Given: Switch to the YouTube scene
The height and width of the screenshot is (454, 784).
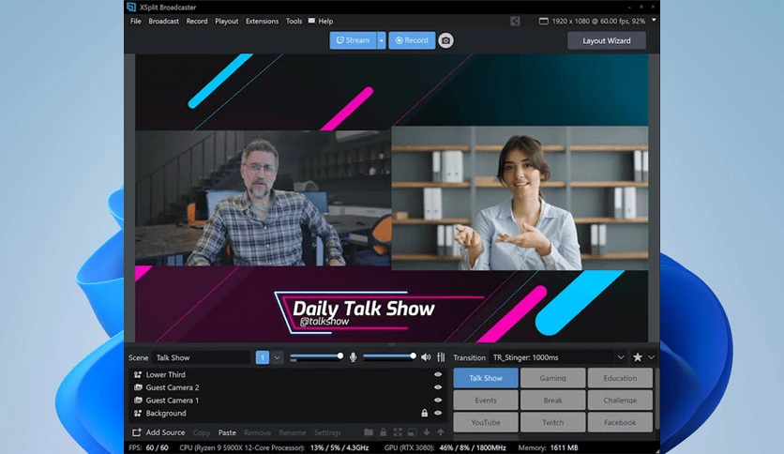Looking at the screenshot, I should 486,422.
